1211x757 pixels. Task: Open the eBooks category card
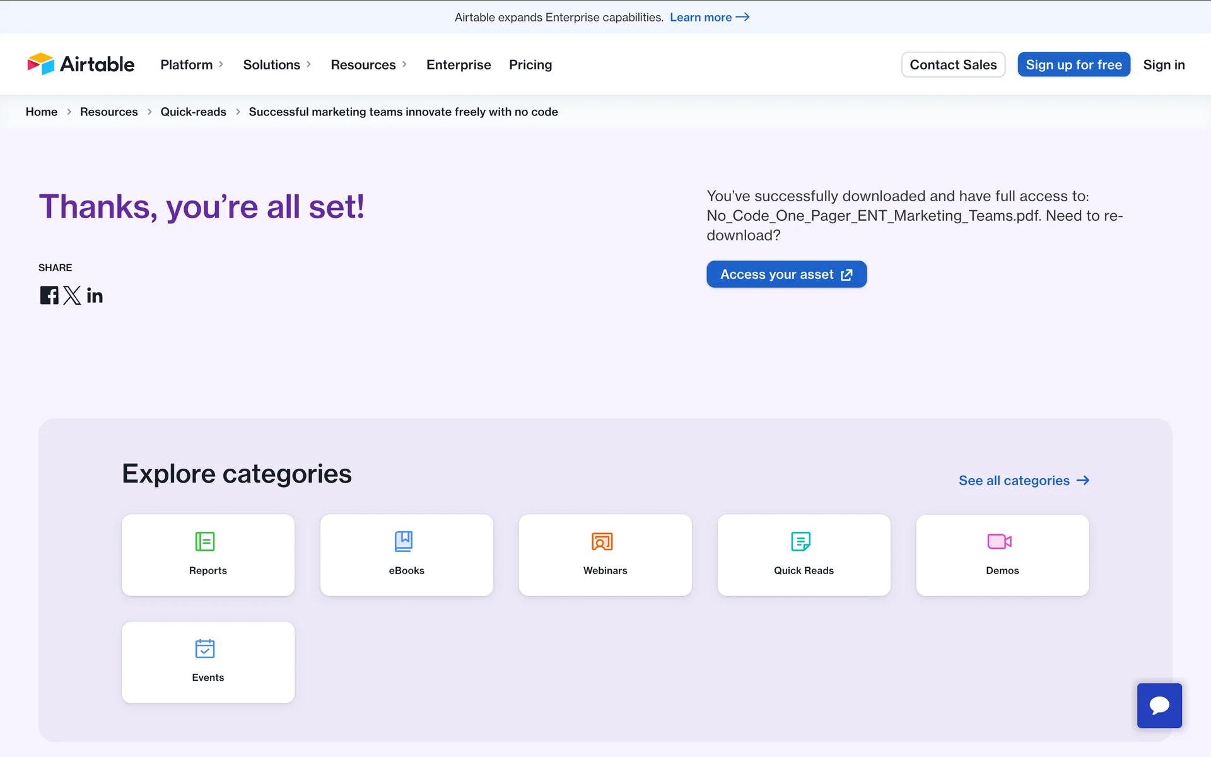click(406, 555)
